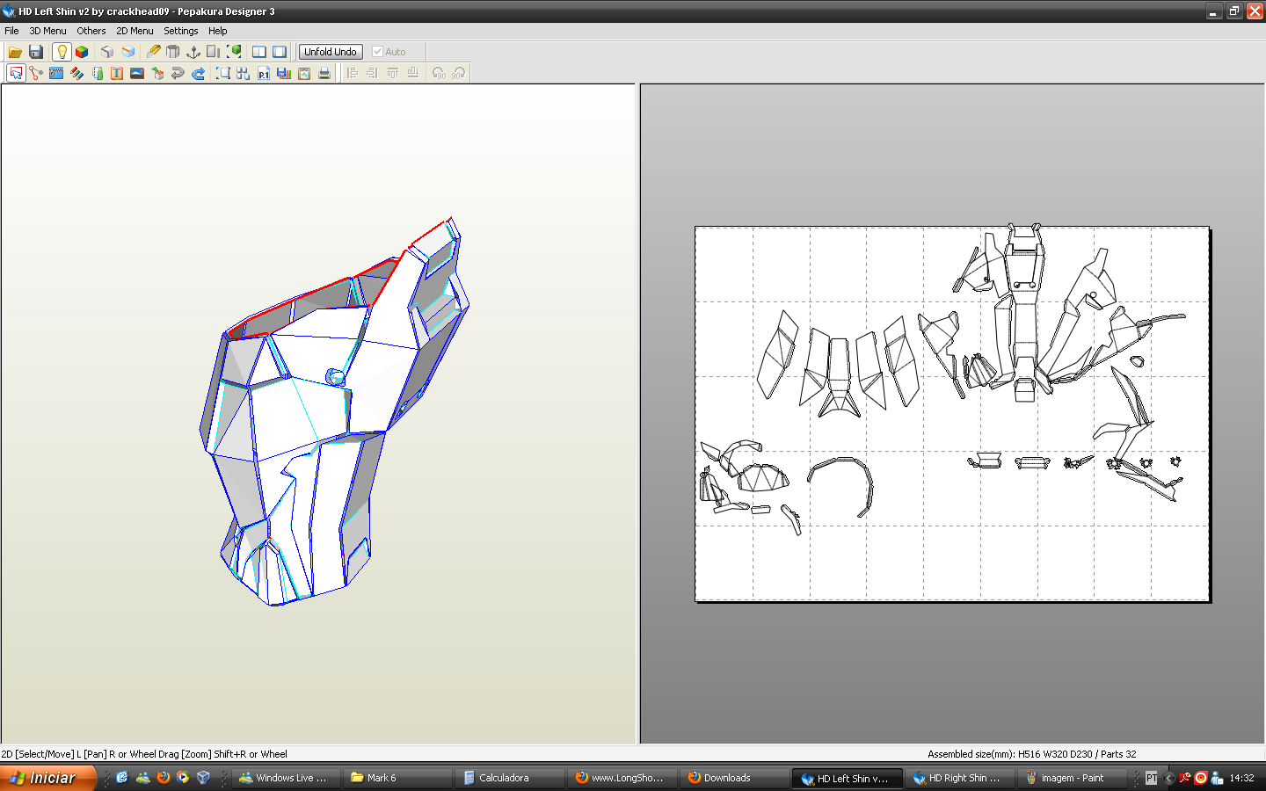Click the rotate 90 clockwise icon
Viewport: 1266px width, 791px height.
(x=458, y=73)
